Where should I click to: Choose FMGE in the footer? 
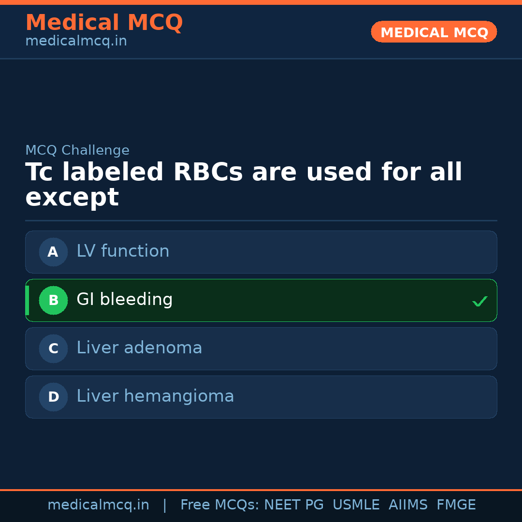pos(456,505)
